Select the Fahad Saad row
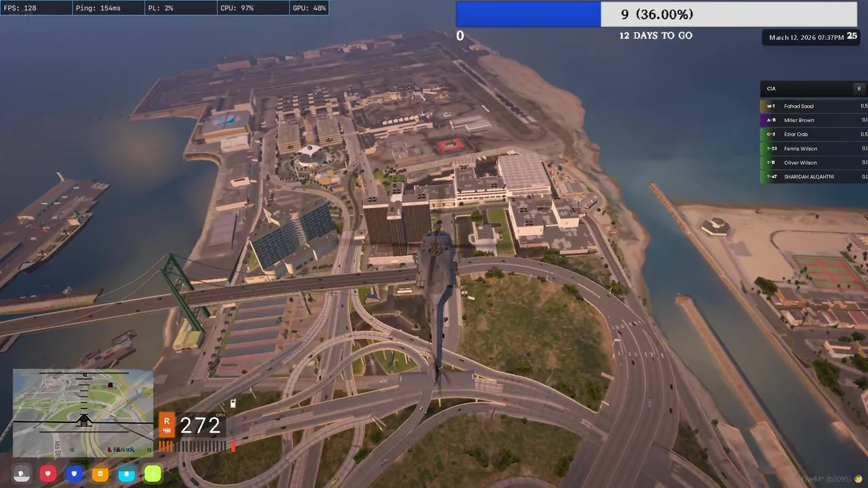868x488 pixels. pyautogui.click(x=814, y=106)
